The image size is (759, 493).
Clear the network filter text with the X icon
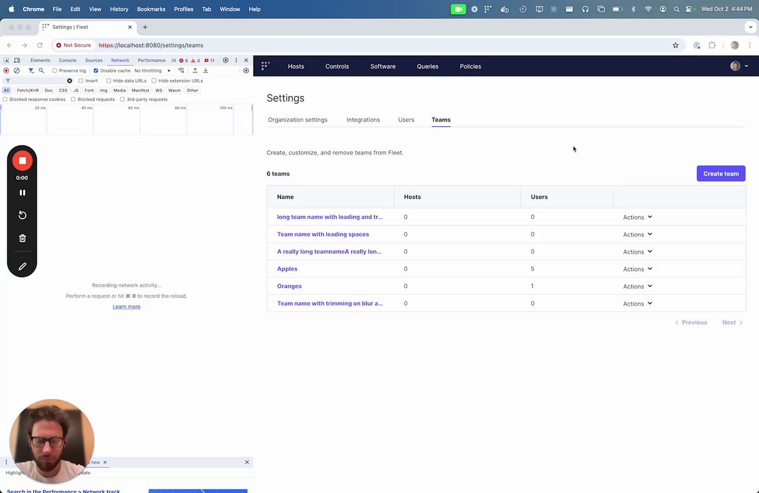tap(69, 81)
